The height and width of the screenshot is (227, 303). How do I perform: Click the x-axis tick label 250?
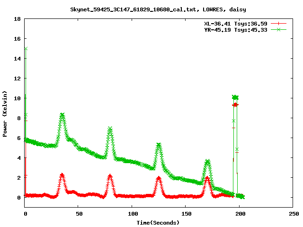[294, 214]
